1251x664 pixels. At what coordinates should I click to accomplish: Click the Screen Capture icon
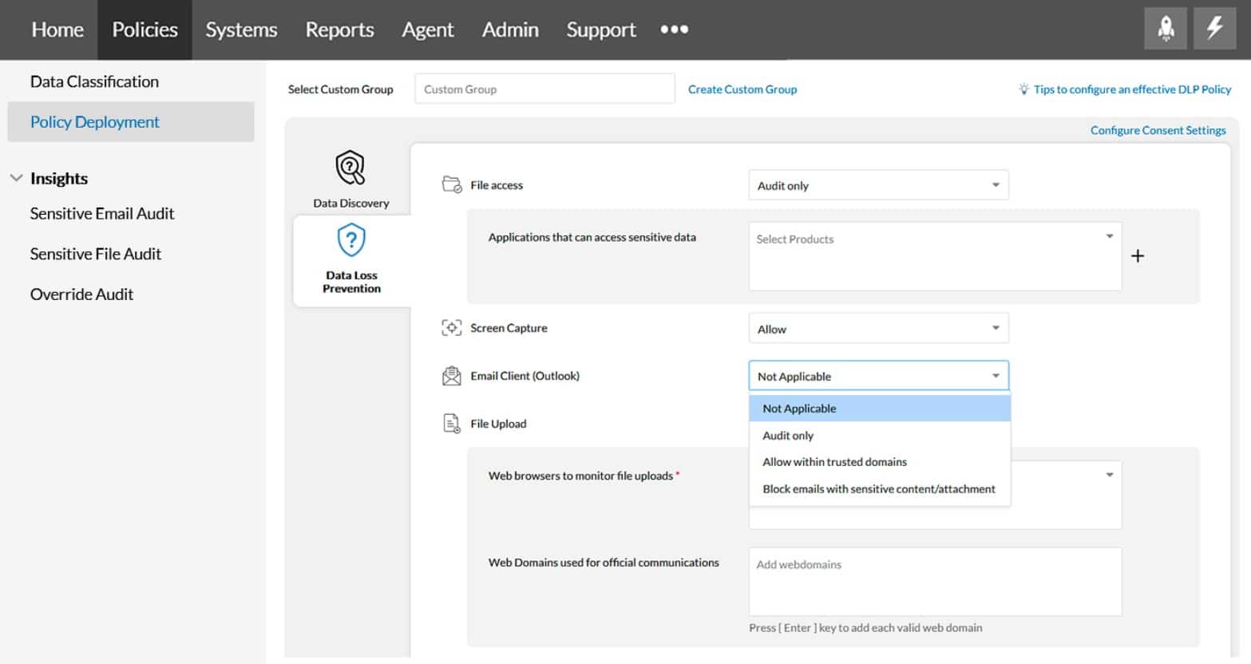click(452, 328)
